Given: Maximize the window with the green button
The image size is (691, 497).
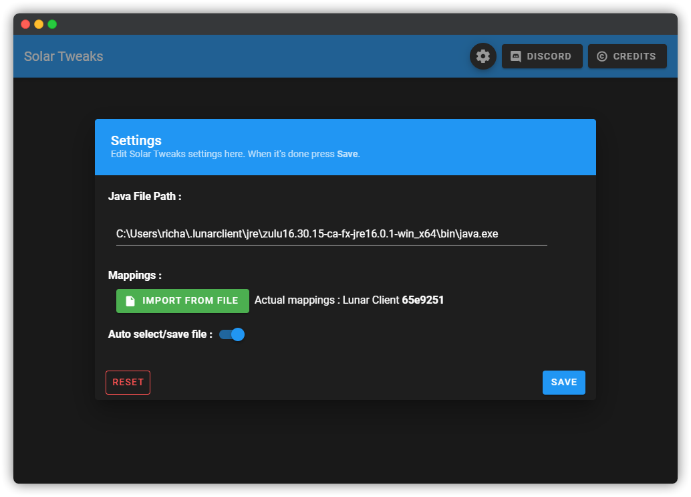Looking at the screenshot, I should [x=52, y=24].
